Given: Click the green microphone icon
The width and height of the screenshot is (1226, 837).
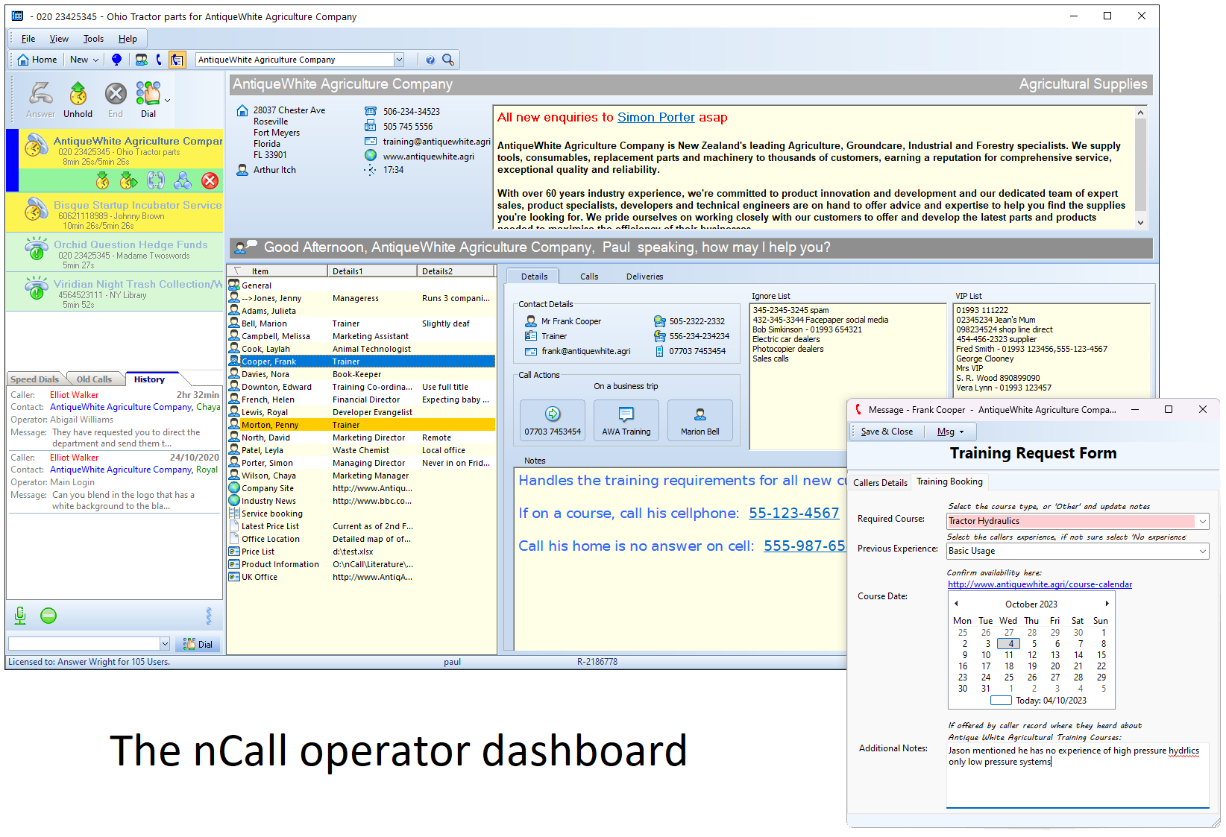Looking at the screenshot, I should tap(20, 616).
